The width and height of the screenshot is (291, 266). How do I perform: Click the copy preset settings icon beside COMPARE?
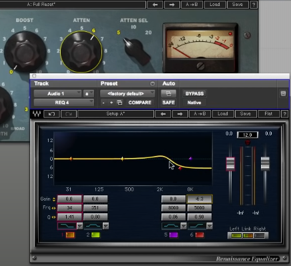click(x=119, y=103)
